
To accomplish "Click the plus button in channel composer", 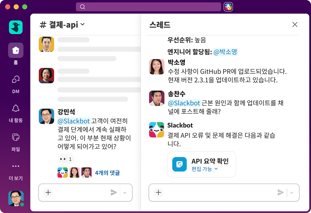I will click(x=48, y=193).
